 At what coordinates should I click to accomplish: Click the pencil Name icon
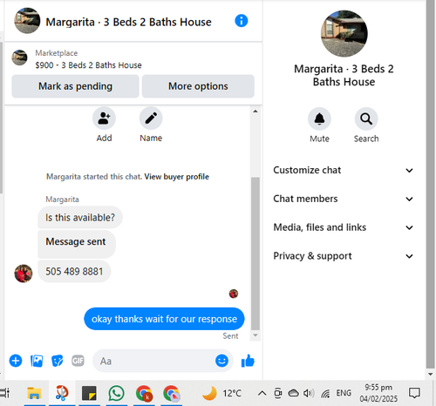pos(151,118)
